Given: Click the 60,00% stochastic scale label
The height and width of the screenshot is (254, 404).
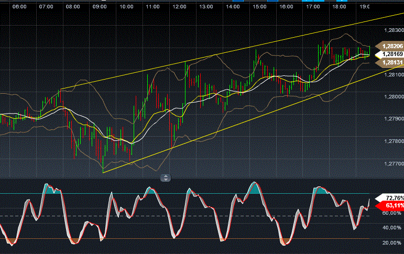Looking at the screenshot, I should click(391, 213).
